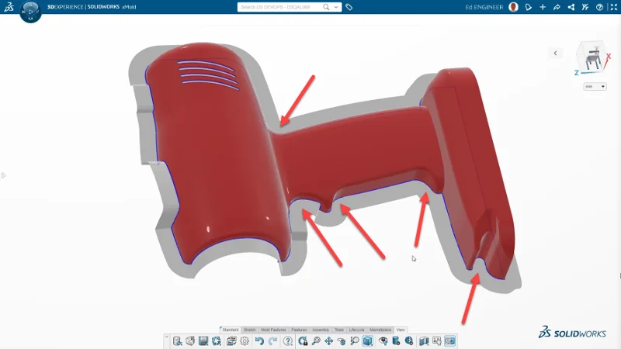This screenshot has height=349, width=621.
Task: Open the mm units dropdown
Action: [595, 86]
